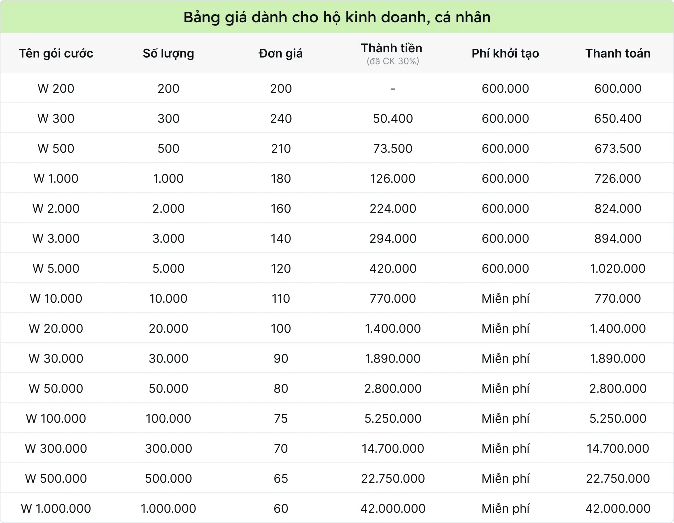Click the 'W 1.000' package name cell
The height and width of the screenshot is (523, 674).
click(x=56, y=178)
